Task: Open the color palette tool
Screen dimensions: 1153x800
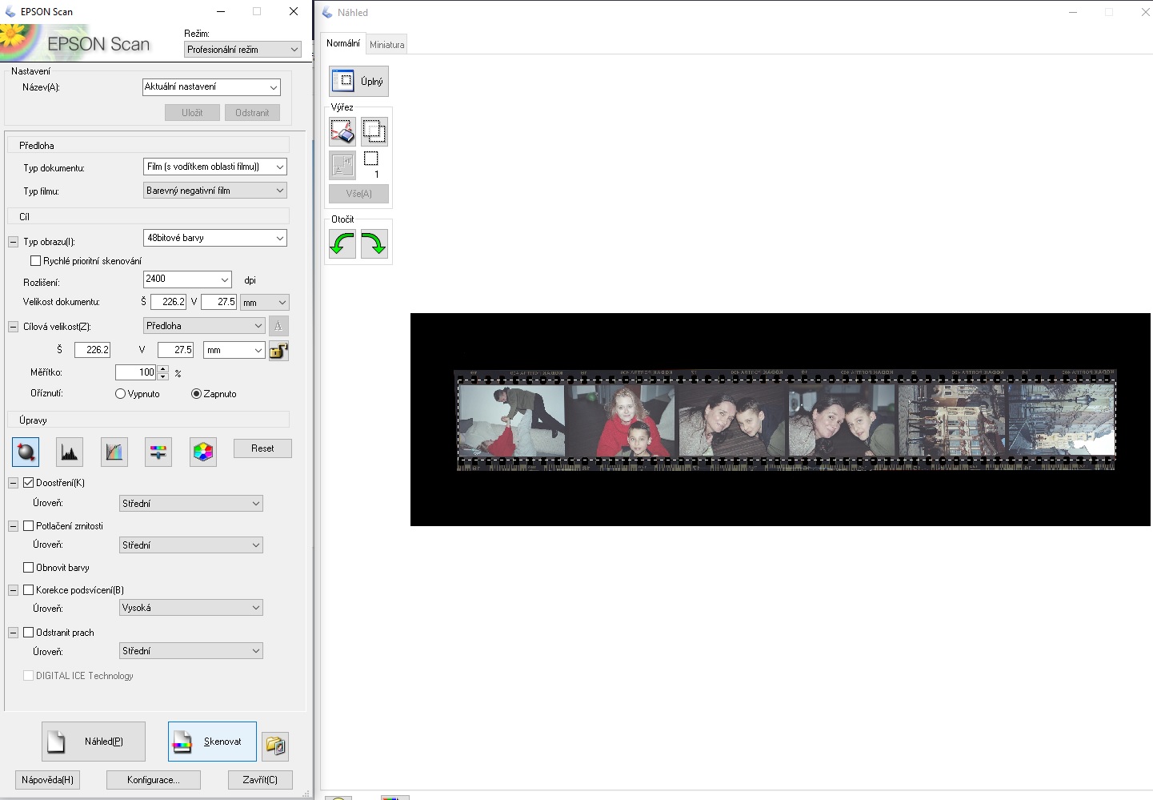Action: tap(203, 452)
